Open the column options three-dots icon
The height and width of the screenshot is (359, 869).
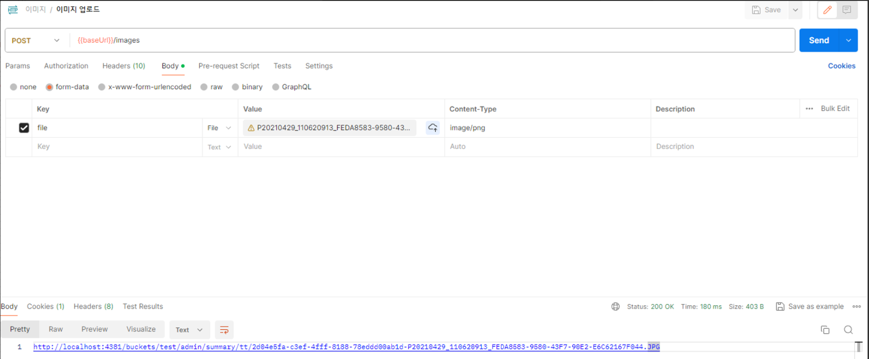tap(809, 108)
